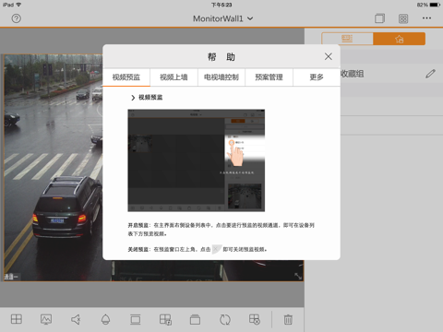Select the 视频上墙 help tab

pos(174,77)
